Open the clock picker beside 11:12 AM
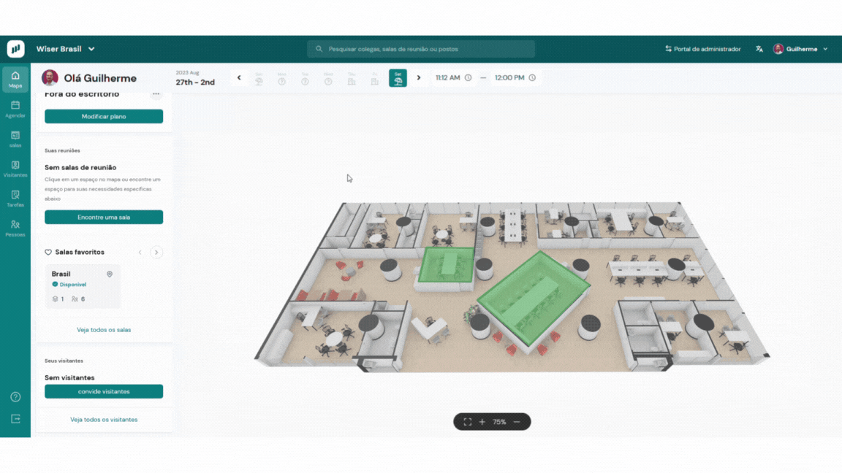This screenshot has width=842, height=473. 469,78
